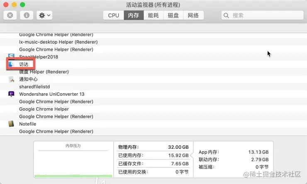Select the SnagitHelper2018 process name

click(x=39, y=57)
